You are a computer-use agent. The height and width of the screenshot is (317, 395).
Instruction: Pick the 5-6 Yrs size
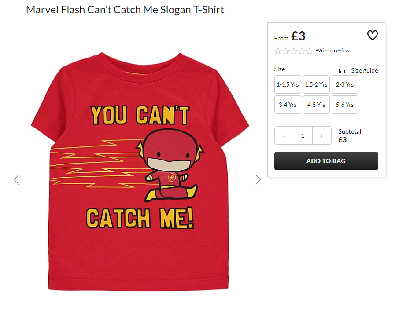(x=345, y=105)
